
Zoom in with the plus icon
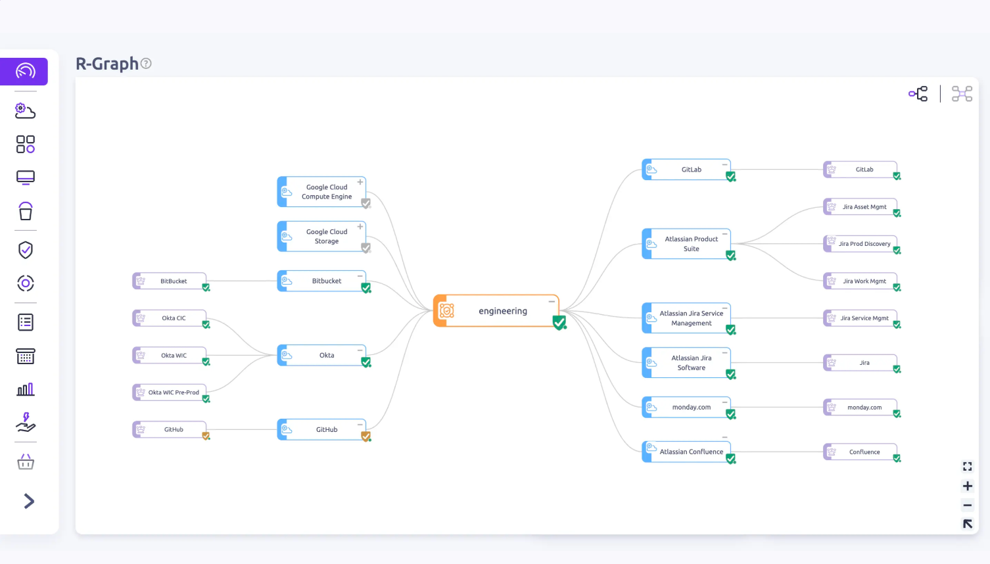(968, 486)
